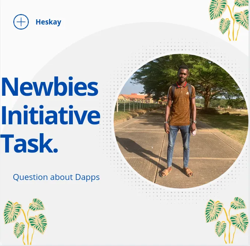
Task: Click the "Initiative" headline word
Action: [51, 115]
